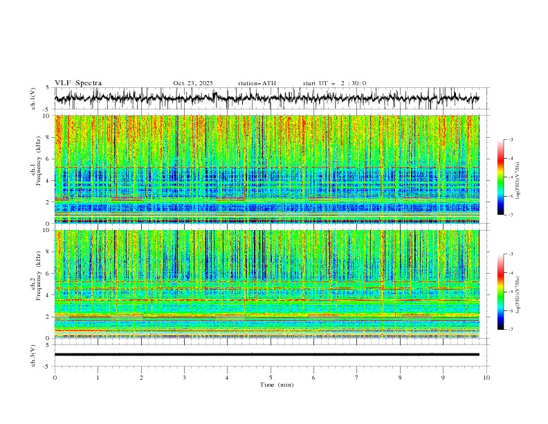Click the time axis tick label "6"
Screen dimensions: 548x424
pyautogui.click(x=313, y=378)
